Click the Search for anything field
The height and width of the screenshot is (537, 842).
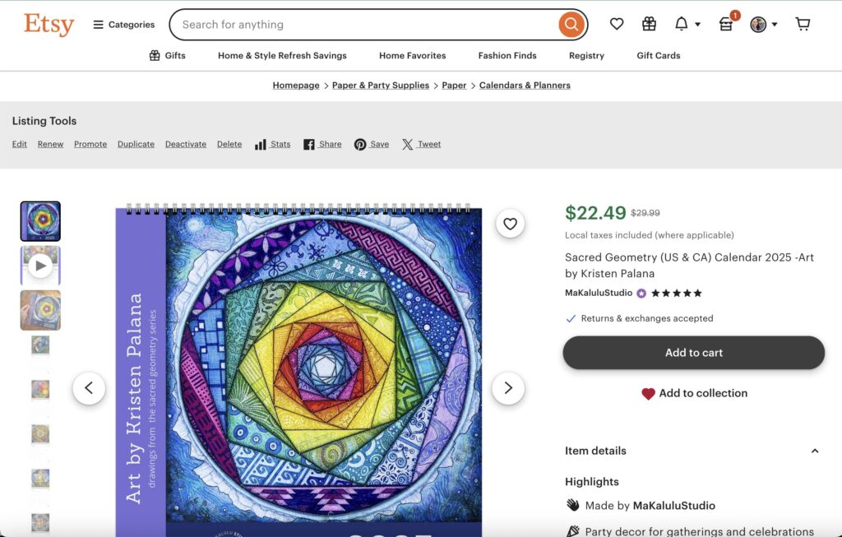point(362,25)
